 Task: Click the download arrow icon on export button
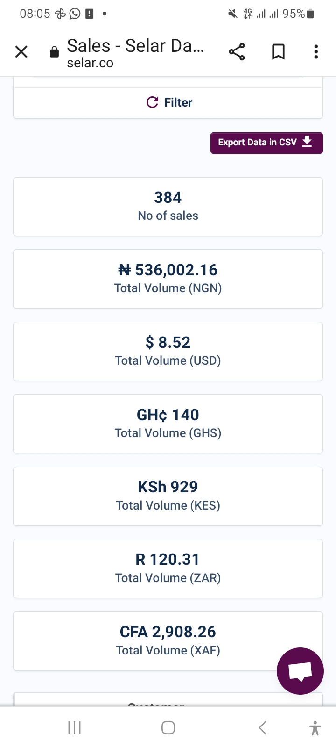pos(307,142)
